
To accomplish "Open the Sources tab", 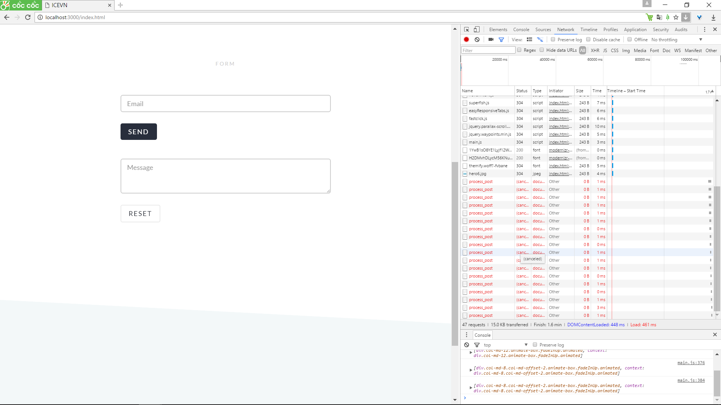I will (x=543, y=30).
